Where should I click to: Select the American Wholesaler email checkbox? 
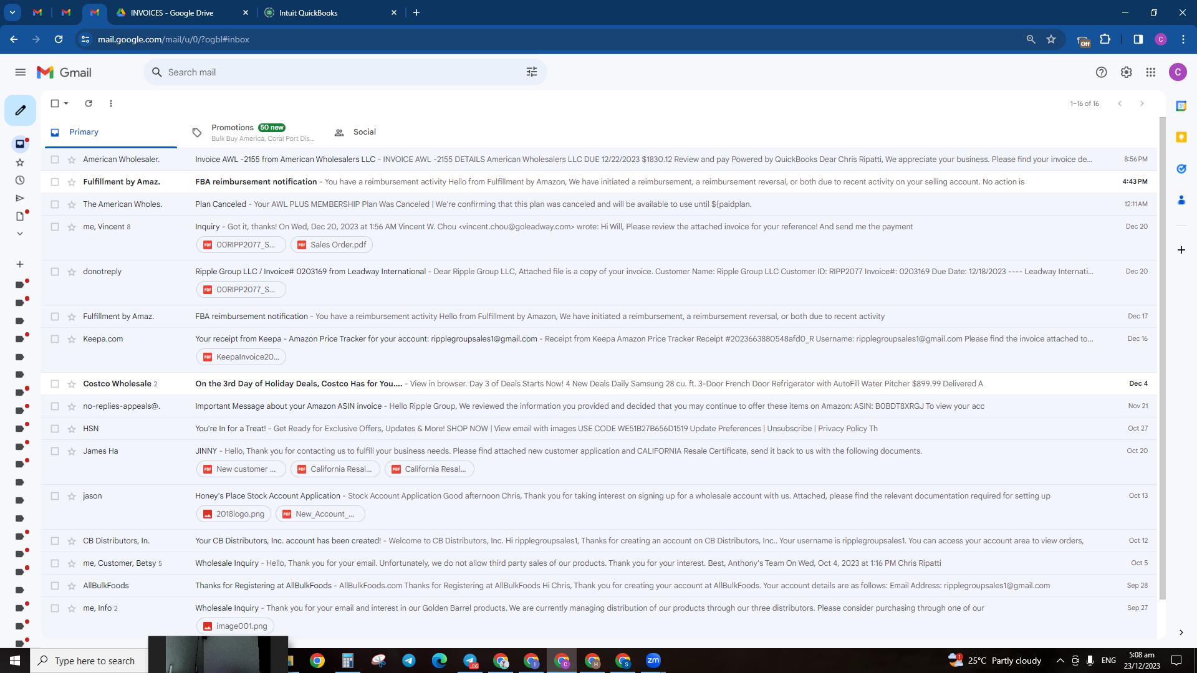coord(55,160)
